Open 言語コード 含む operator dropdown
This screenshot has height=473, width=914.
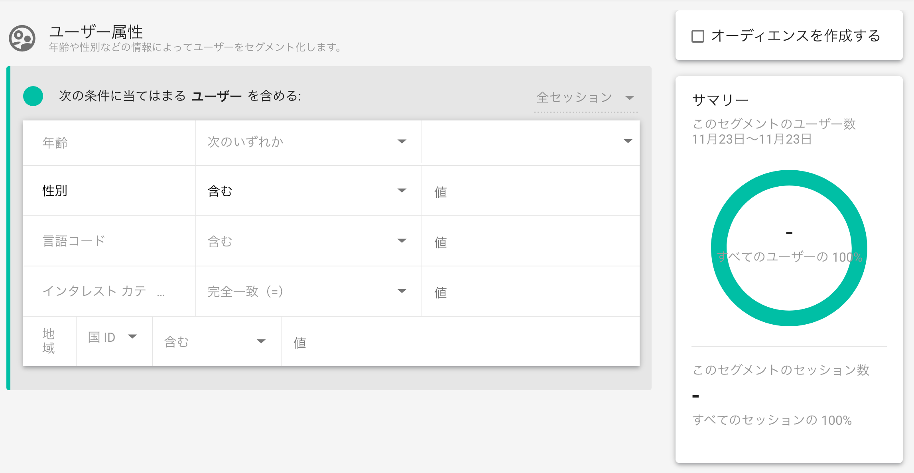[x=307, y=241]
